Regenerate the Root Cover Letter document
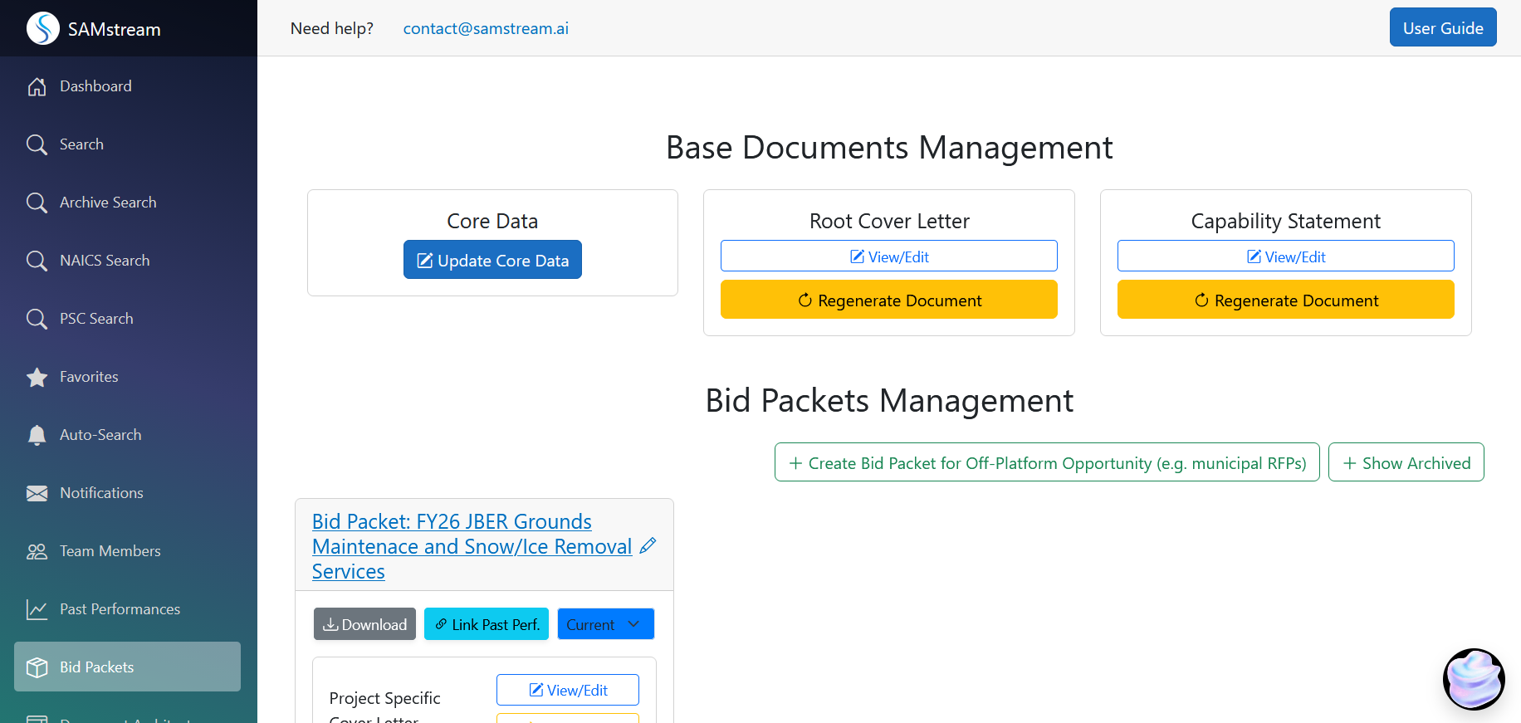Screen dimensions: 1521x723 tap(888, 300)
